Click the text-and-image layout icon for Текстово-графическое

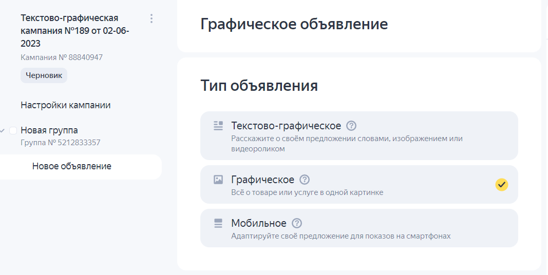(x=218, y=126)
